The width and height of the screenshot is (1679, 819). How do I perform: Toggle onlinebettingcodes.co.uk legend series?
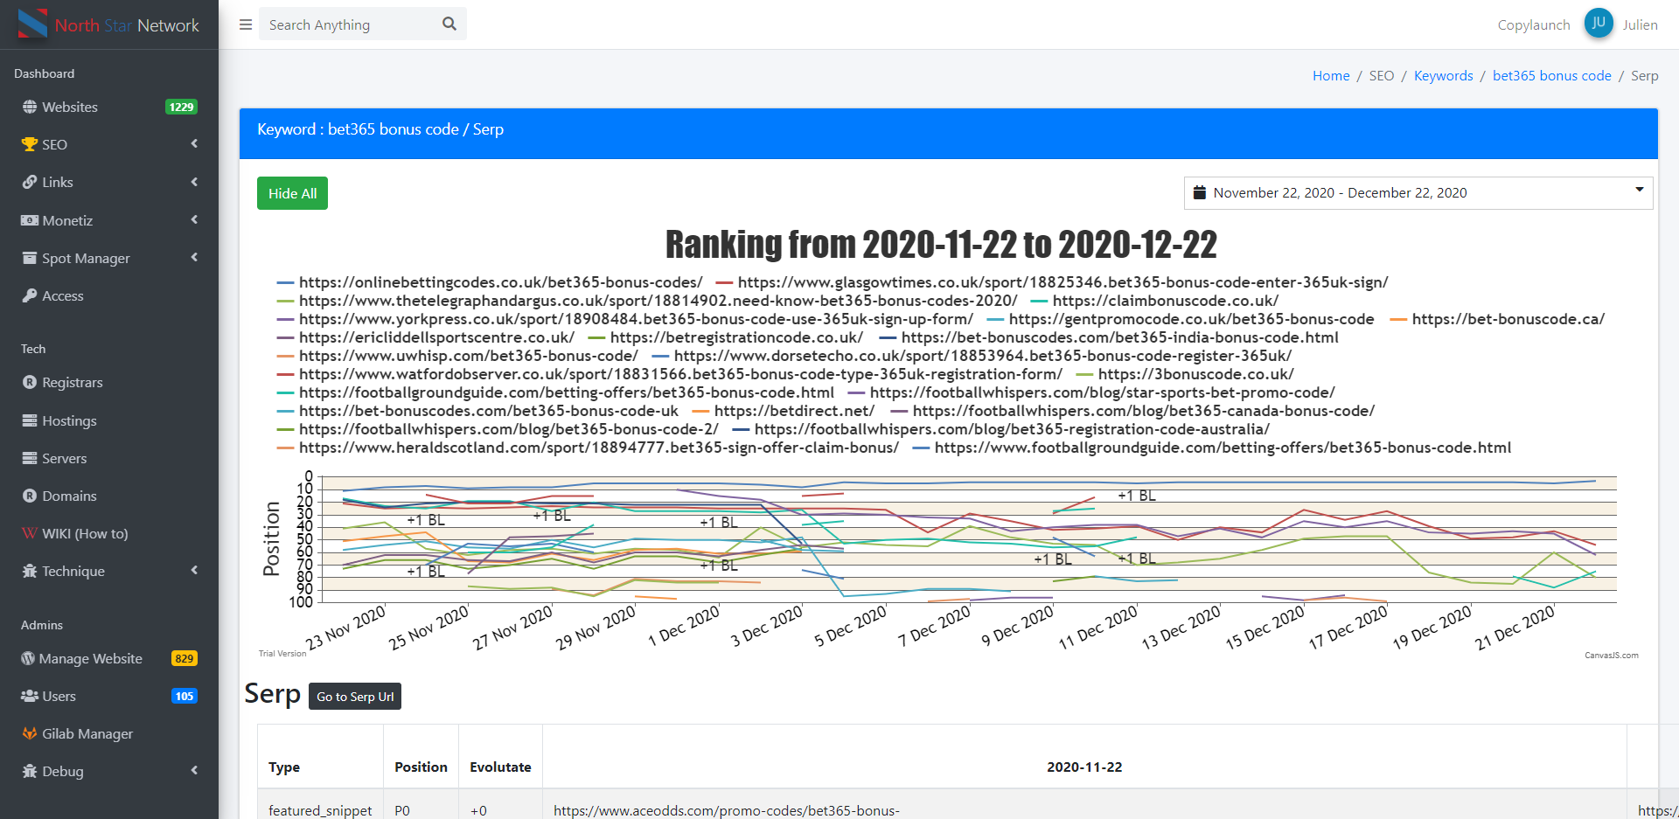(500, 282)
